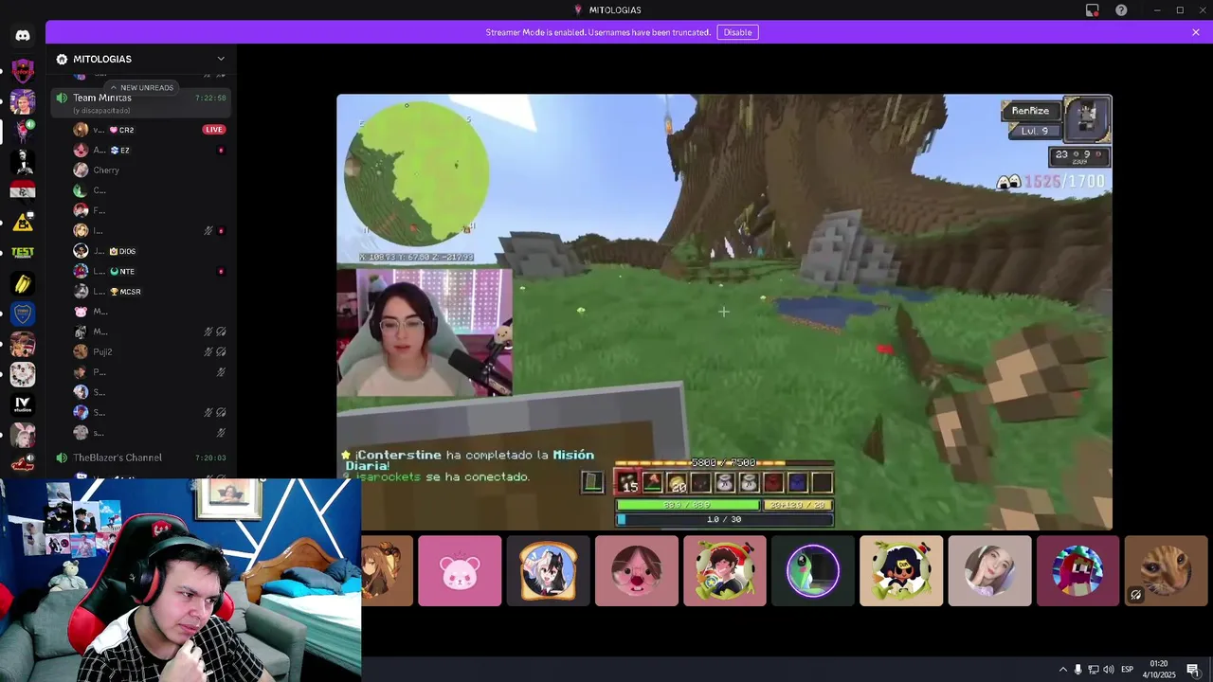Image resolution: width=1213 pixels, height=682 pixels.
Task: Click the taskbar network icon
Action: point(1093,670)
